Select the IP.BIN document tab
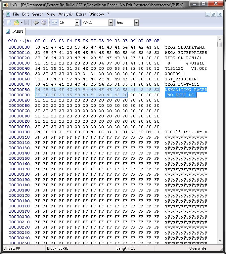This screenshot has height=254, width=226. point(15,31)
